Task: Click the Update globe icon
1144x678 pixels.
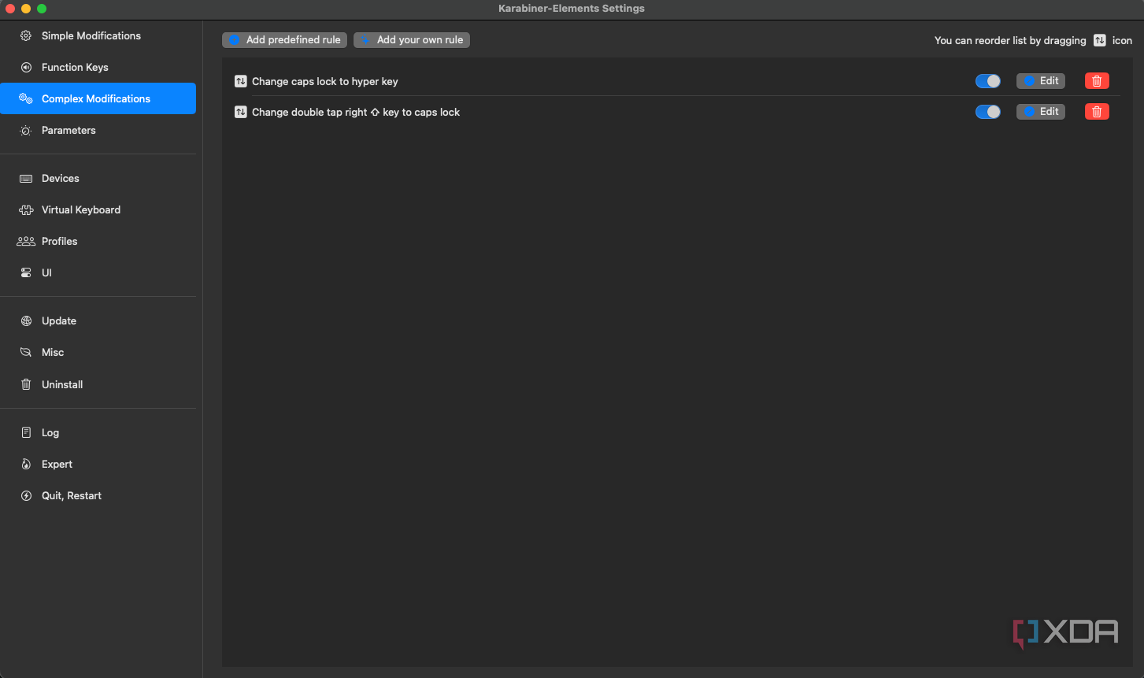Action: (x=26, y=320)
